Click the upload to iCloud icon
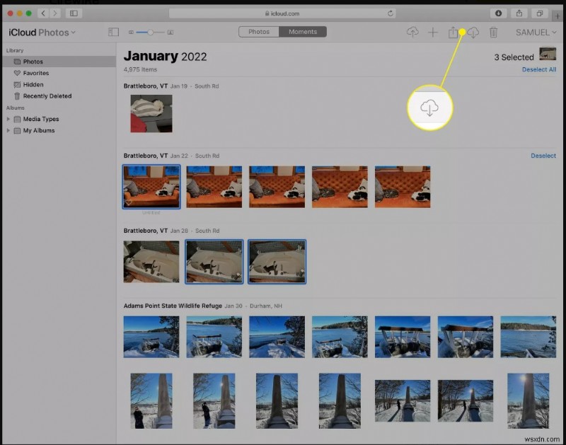 tap(412, 32)
